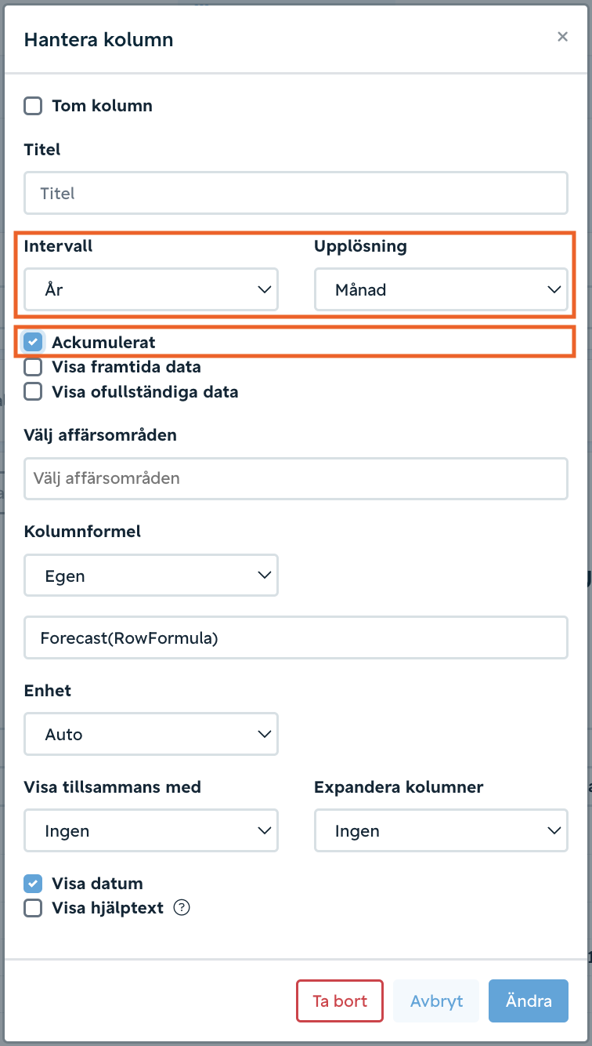Viewport: 592px width, 1046px height.
Task: Click the Forecast(RowFormula) formula field
Action: 296,637
